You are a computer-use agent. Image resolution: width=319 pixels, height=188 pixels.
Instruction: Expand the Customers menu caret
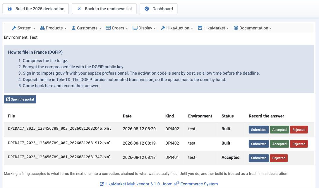[x=100, y=28]
